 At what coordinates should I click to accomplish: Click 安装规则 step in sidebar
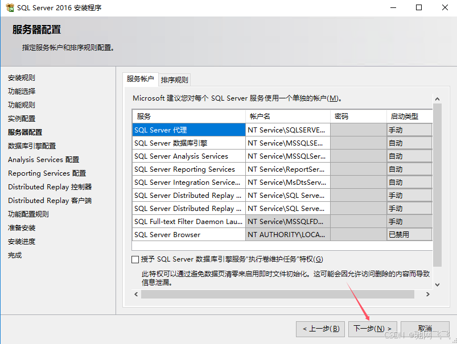point(22,78)
